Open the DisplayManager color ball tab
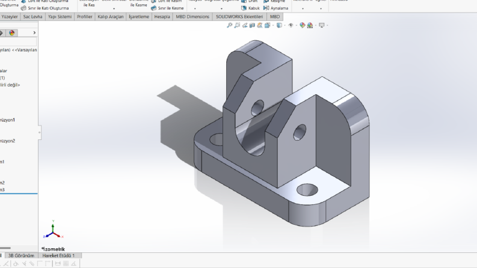477x268 pixels. coord(12,33)
